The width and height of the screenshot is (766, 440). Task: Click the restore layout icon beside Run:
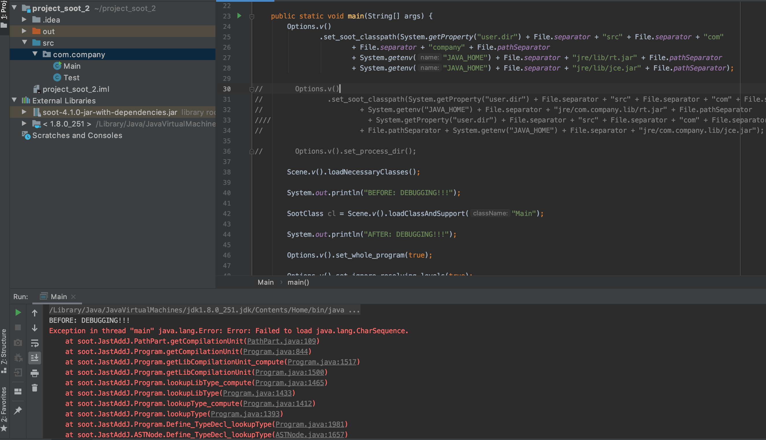(x=18, y=391)
